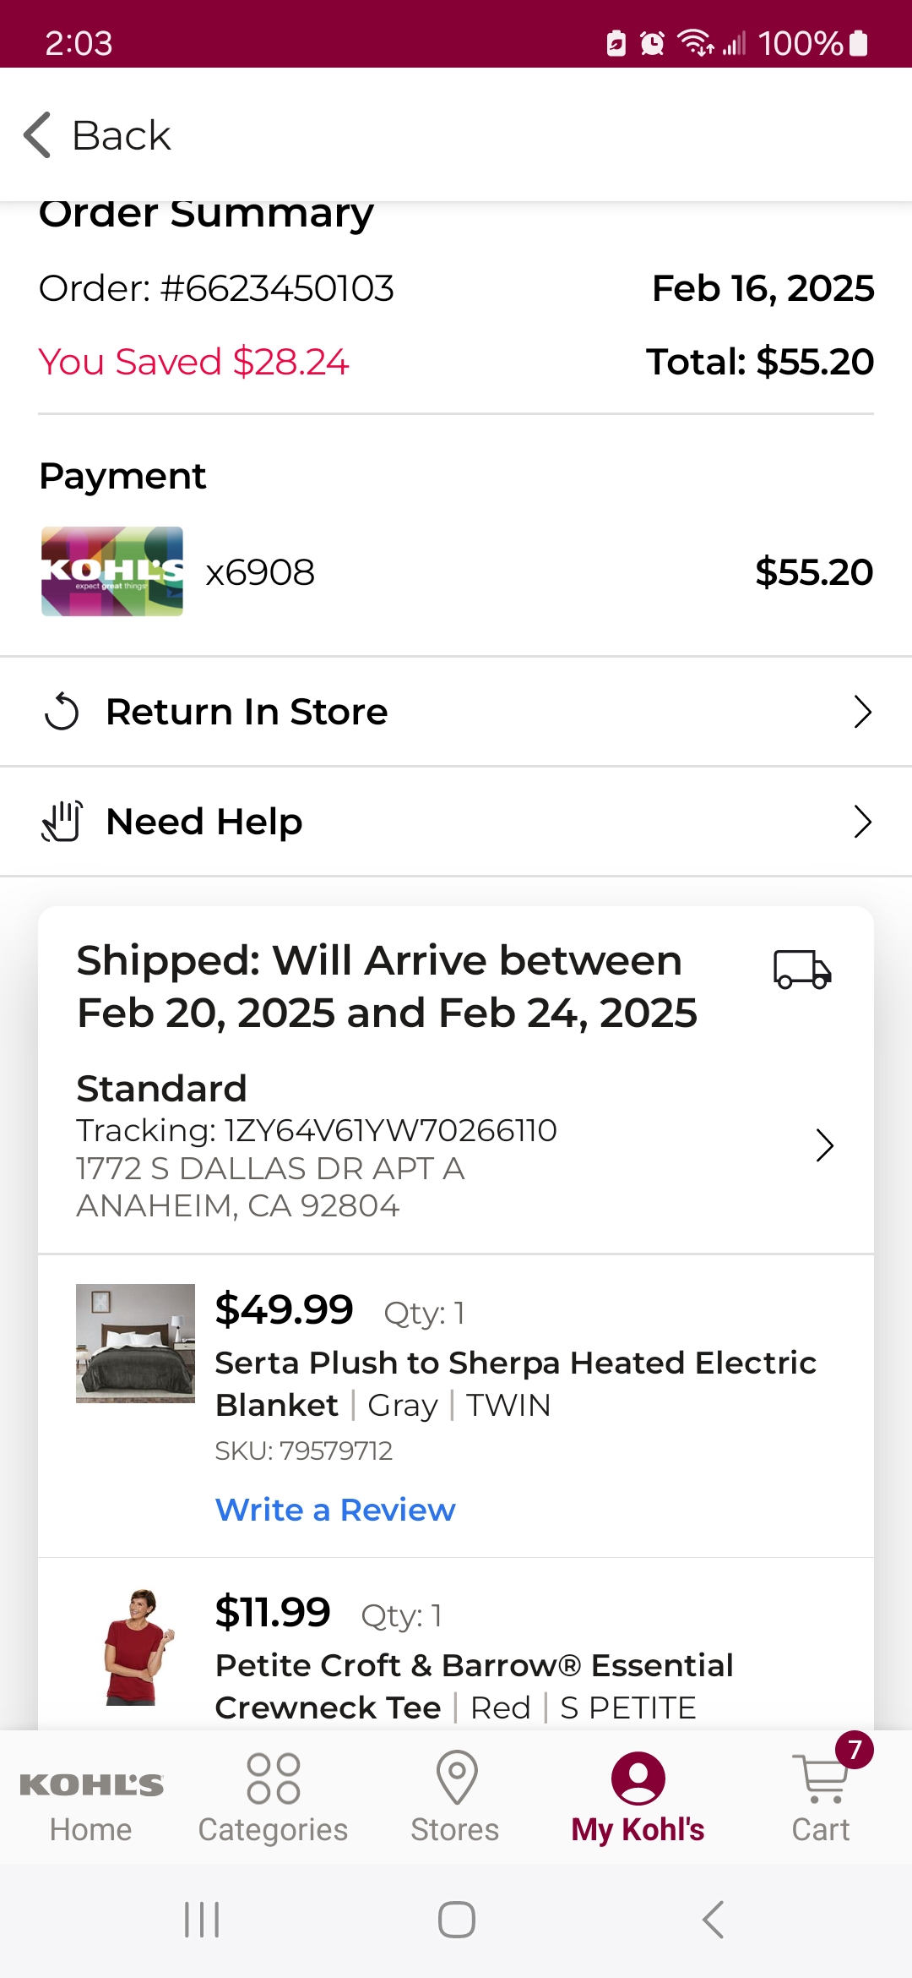Open the Return In Store circular arrow icon
The image size is (912, 1978).
[62, 712]
